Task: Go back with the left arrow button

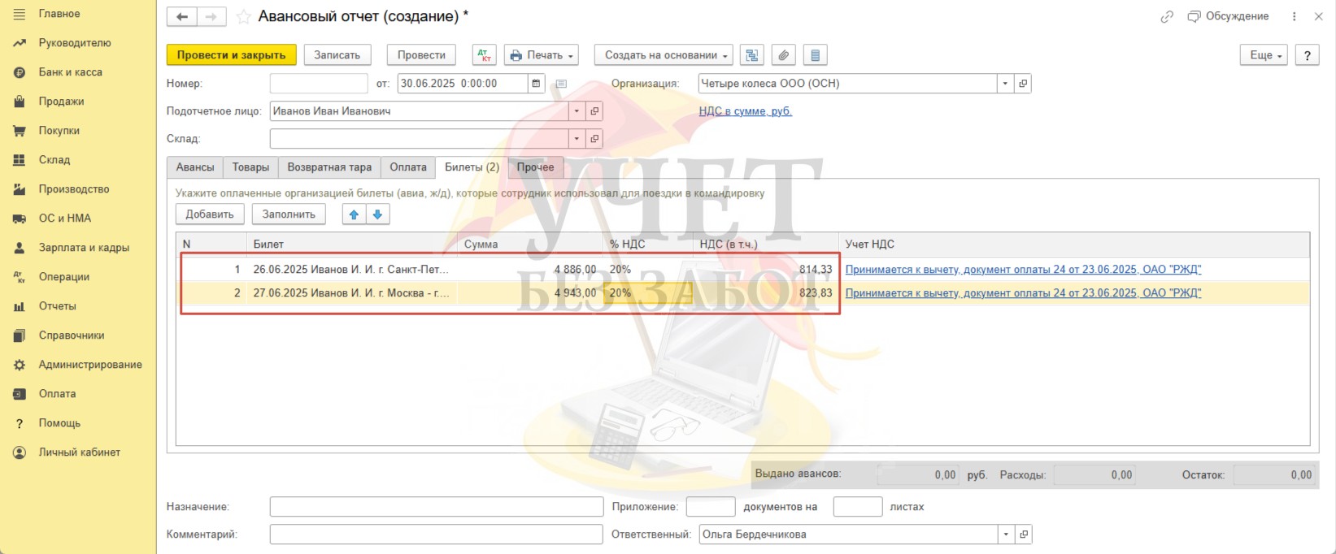Action: (182, 16)
